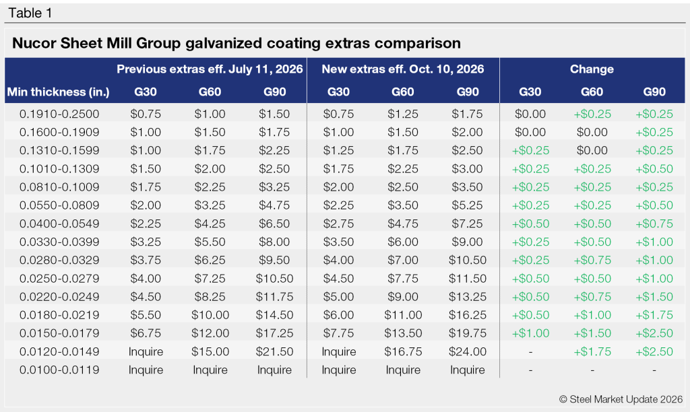Click the $17.25 previous G90 value
Viewport: 690px width, 412px height.
tap(274, 333)
